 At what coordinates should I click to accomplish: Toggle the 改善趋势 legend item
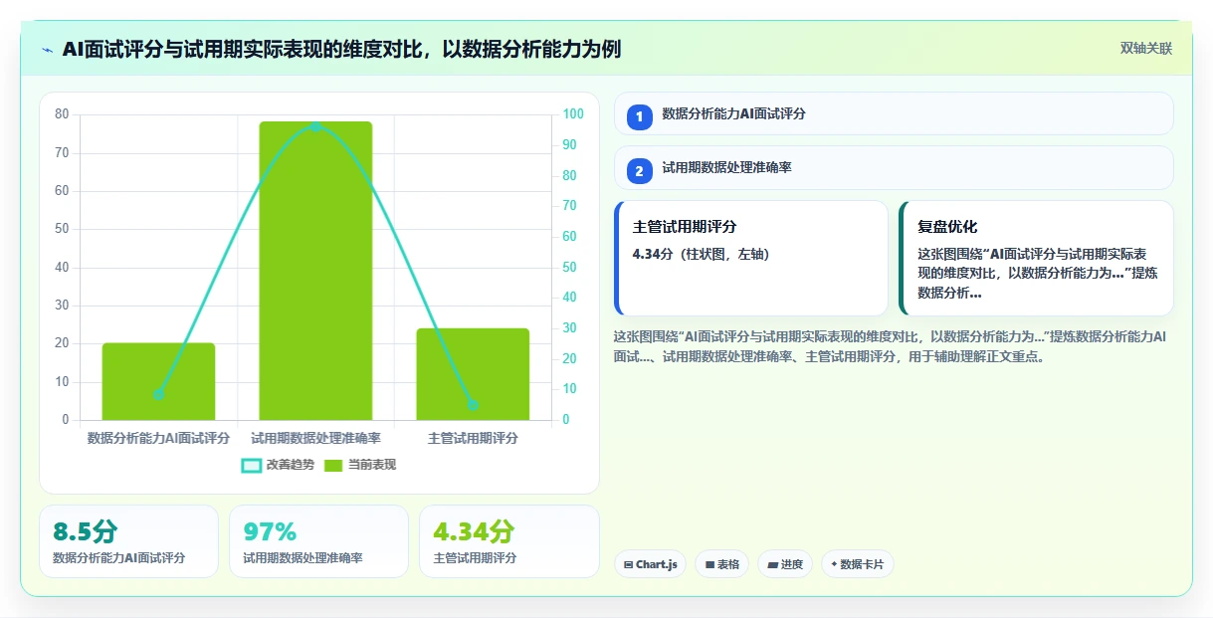coord(278,465)
